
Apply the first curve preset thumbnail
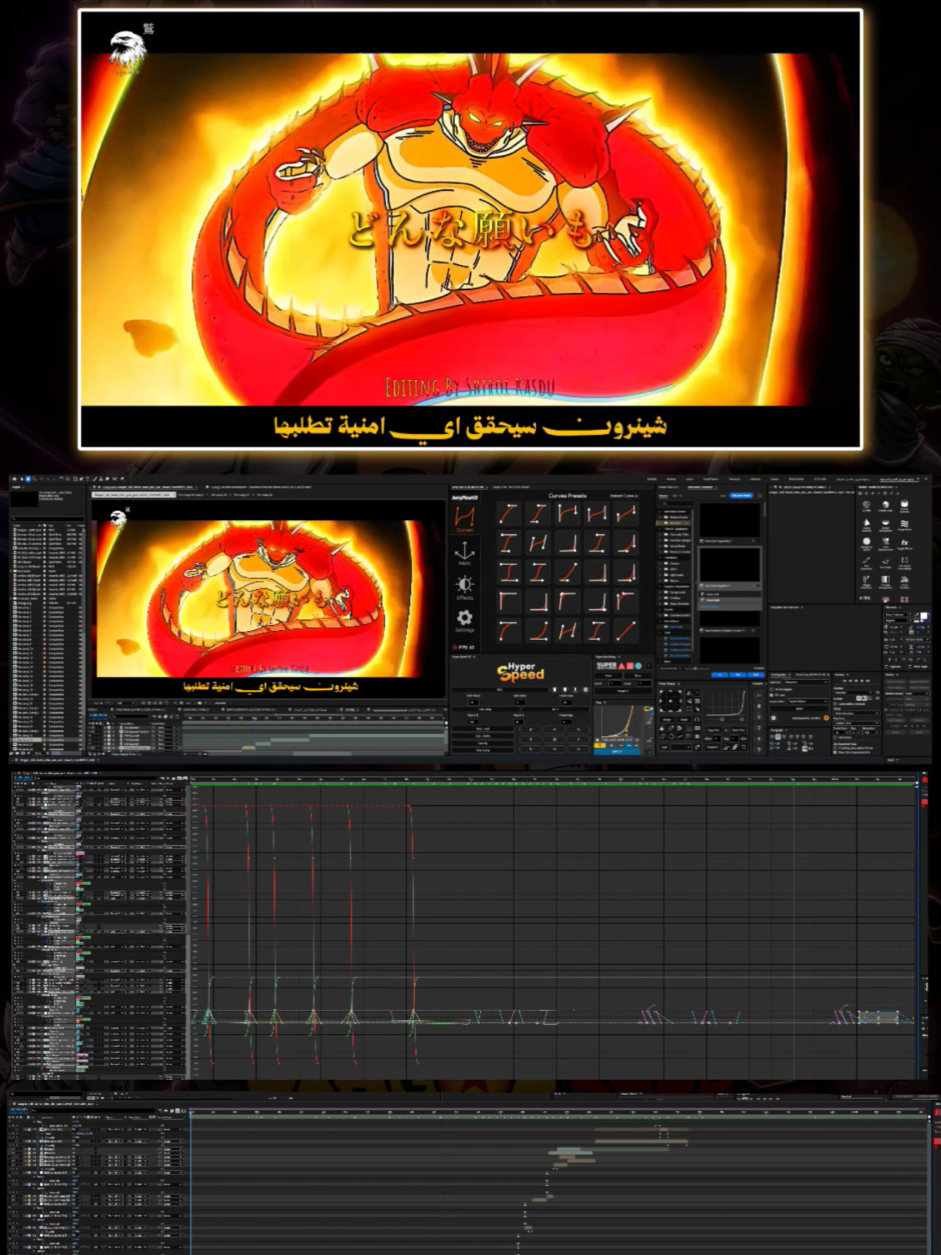[509, 514]
